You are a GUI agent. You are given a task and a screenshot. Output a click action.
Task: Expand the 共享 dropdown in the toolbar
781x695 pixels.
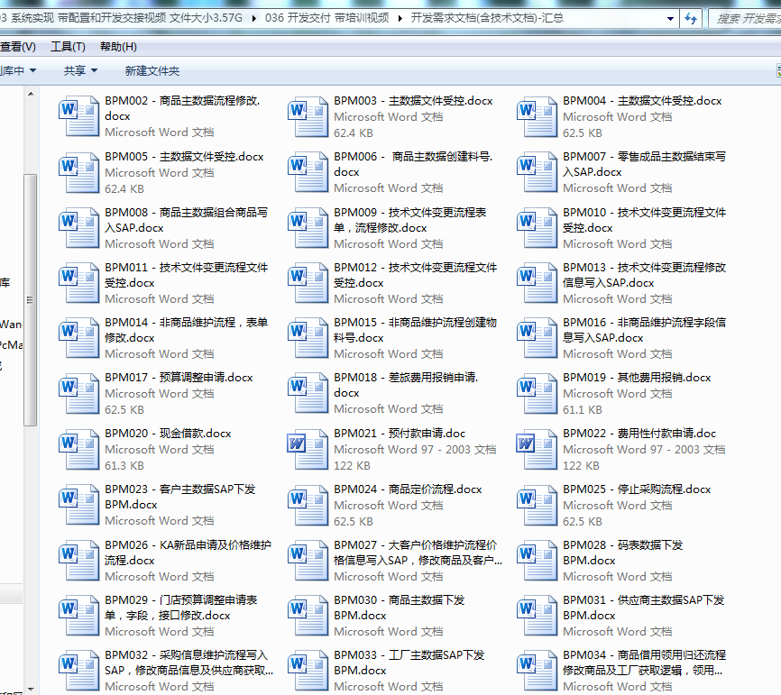pos(80,70)
